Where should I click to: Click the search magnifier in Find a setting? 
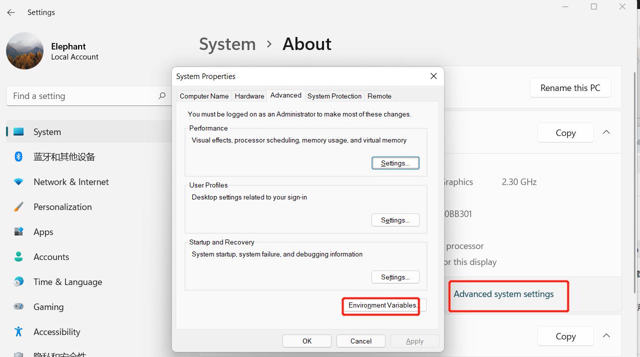162,96
